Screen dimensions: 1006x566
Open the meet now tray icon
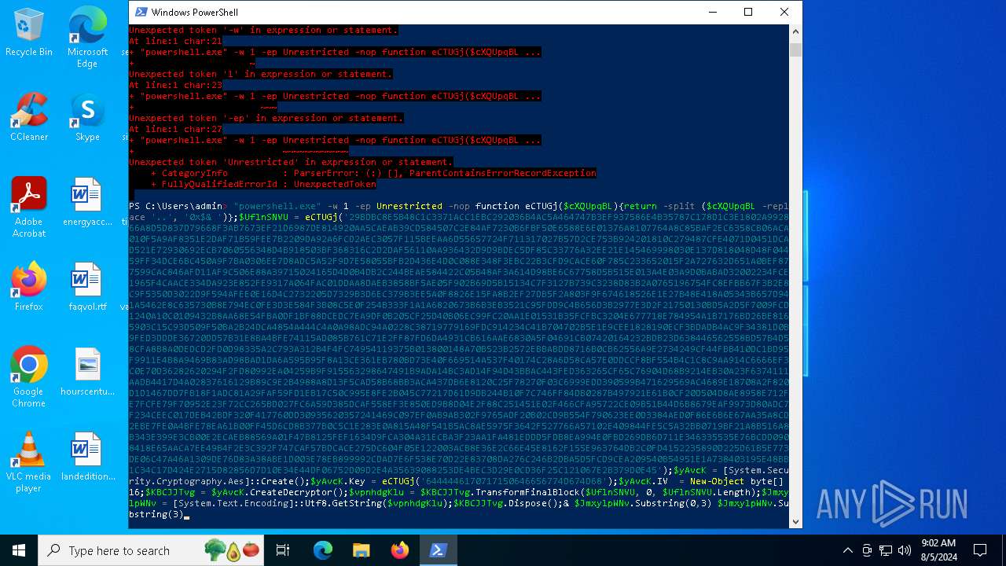867,550
